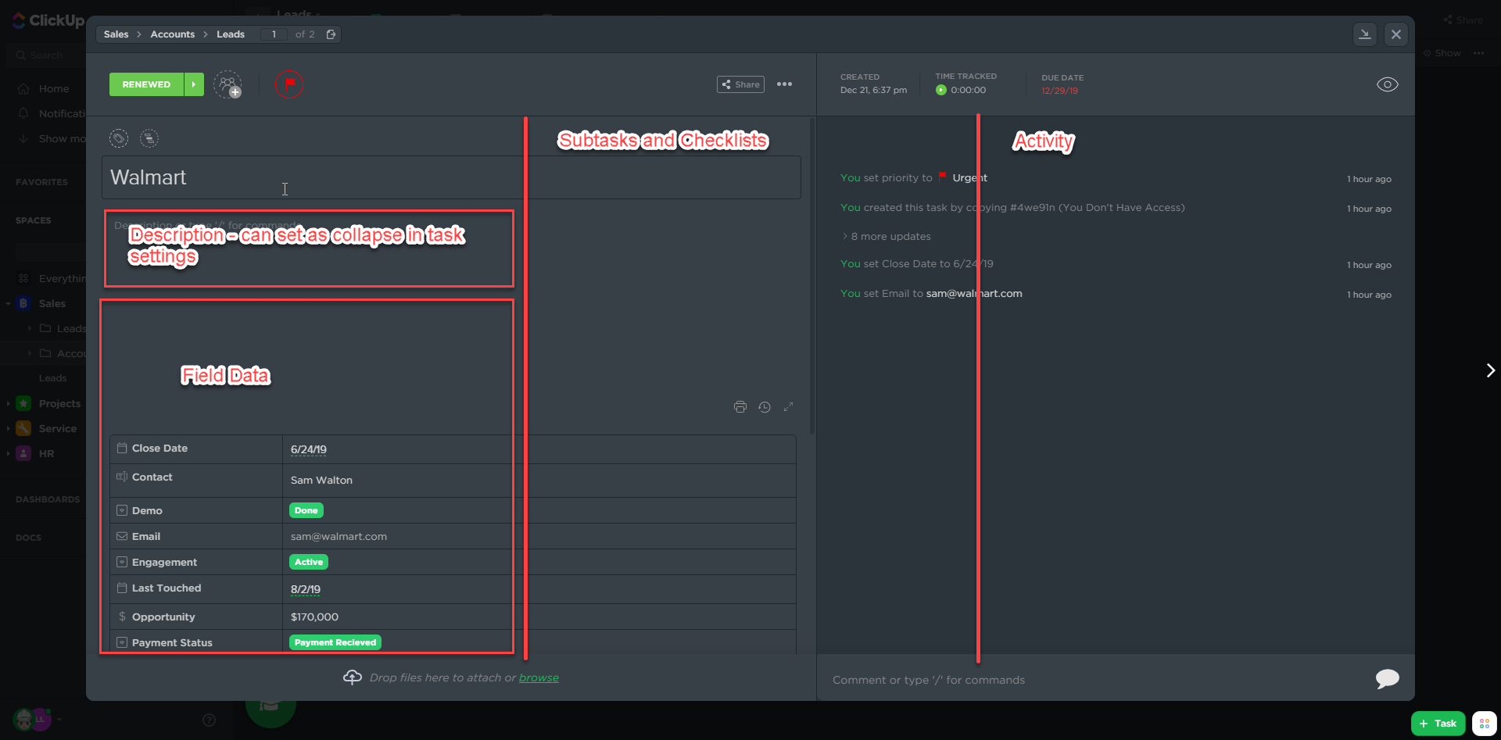Click Sales in the breadcrumb
The height and width of the screenshot is (740, 1501).
tap(116, 34)
